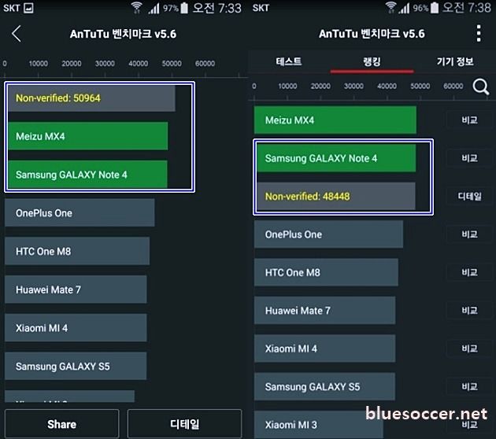Select Non-verified: 50964 bar
The height and width of the screenshot is (439, 496).
[x=92, y=98]
